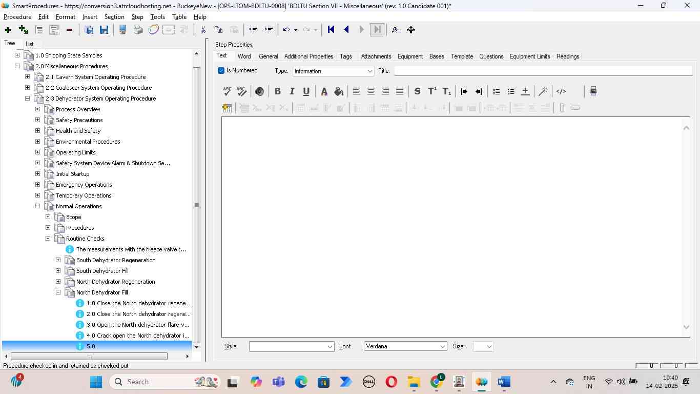Jump to first step using navigation arrow
Viewport: 700px width, 394px height.
pos(331,30)
